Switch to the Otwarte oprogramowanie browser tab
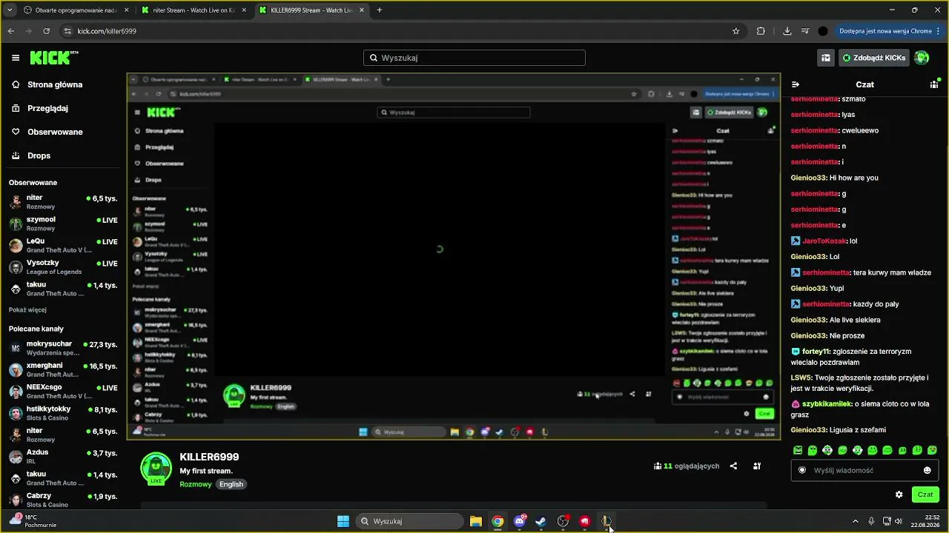The height and width of the screenshot is (533, 949). click(x=76, y=10)
